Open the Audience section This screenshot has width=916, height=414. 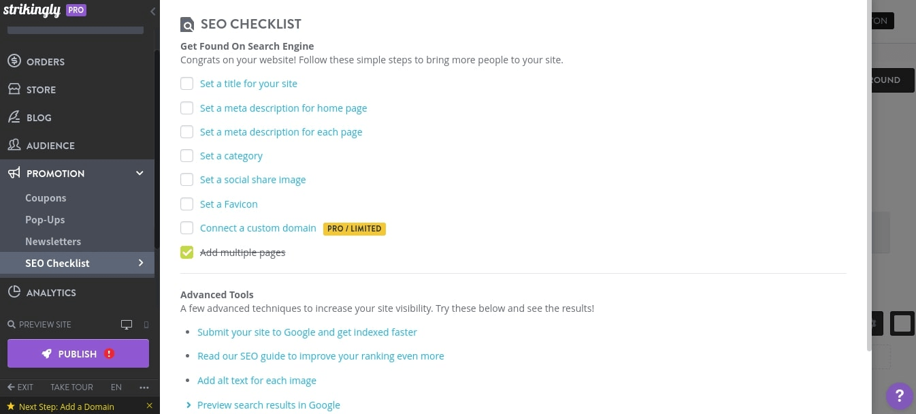click(x=50, y=145)
